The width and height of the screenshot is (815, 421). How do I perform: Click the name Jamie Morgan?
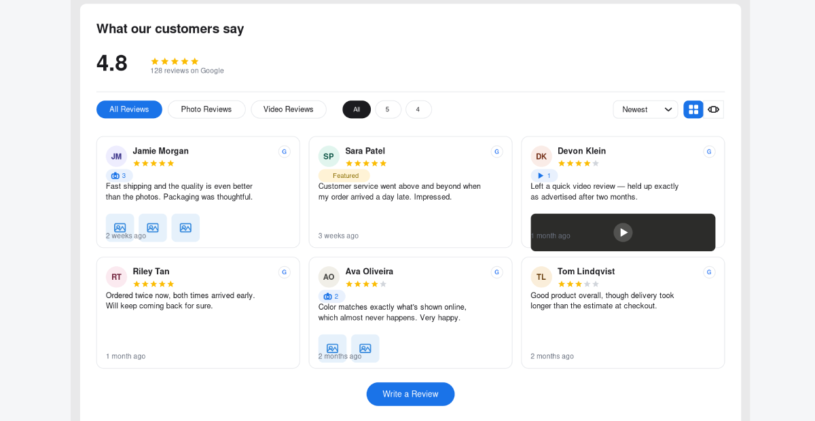(161, 151)
